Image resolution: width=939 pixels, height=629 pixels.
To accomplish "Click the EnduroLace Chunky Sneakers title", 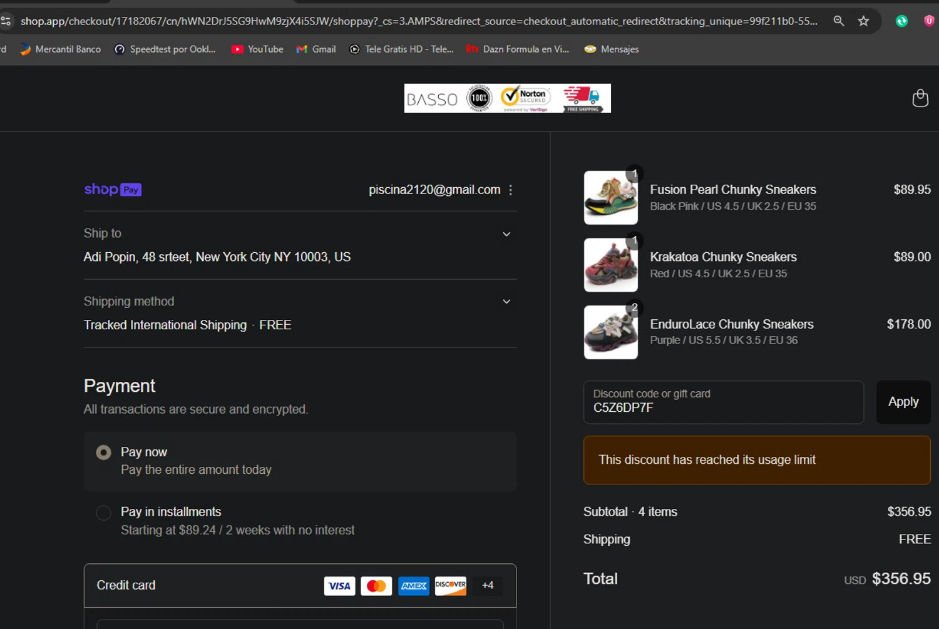I will (x=732, y=324).
